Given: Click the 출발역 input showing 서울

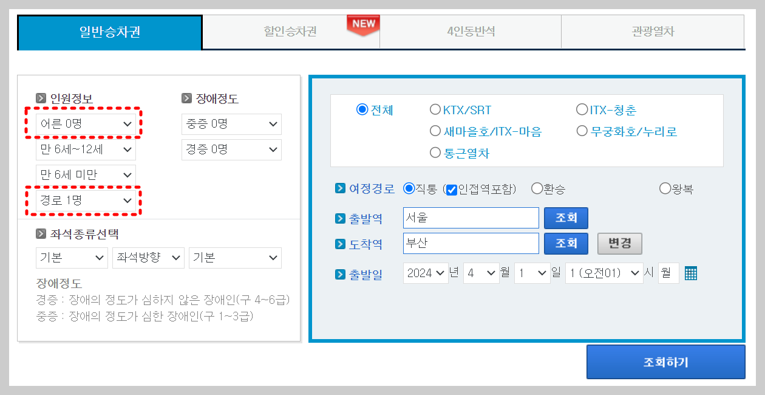Looking at the screenshot, I should click(471, 218).
